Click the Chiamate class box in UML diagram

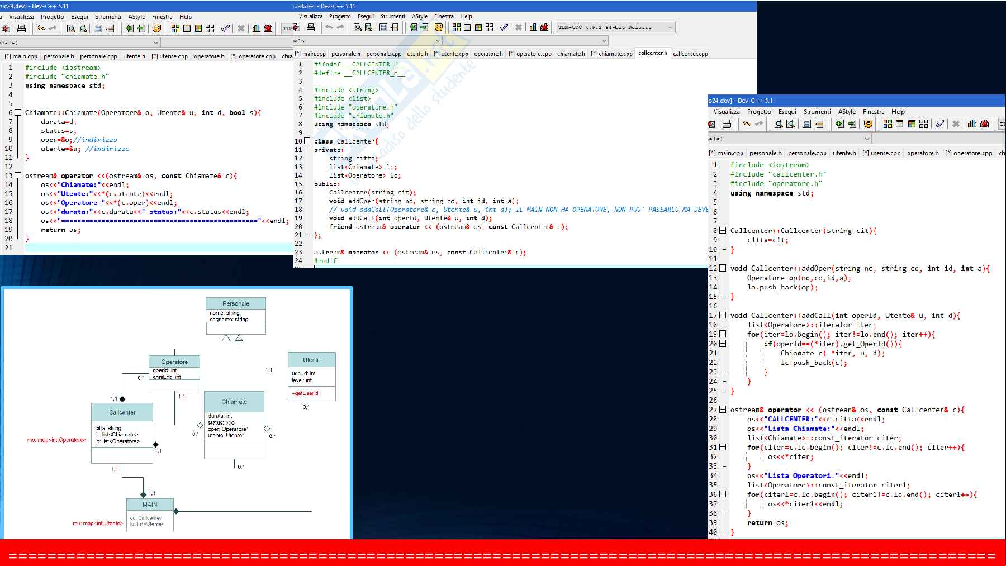pos(234,402)
